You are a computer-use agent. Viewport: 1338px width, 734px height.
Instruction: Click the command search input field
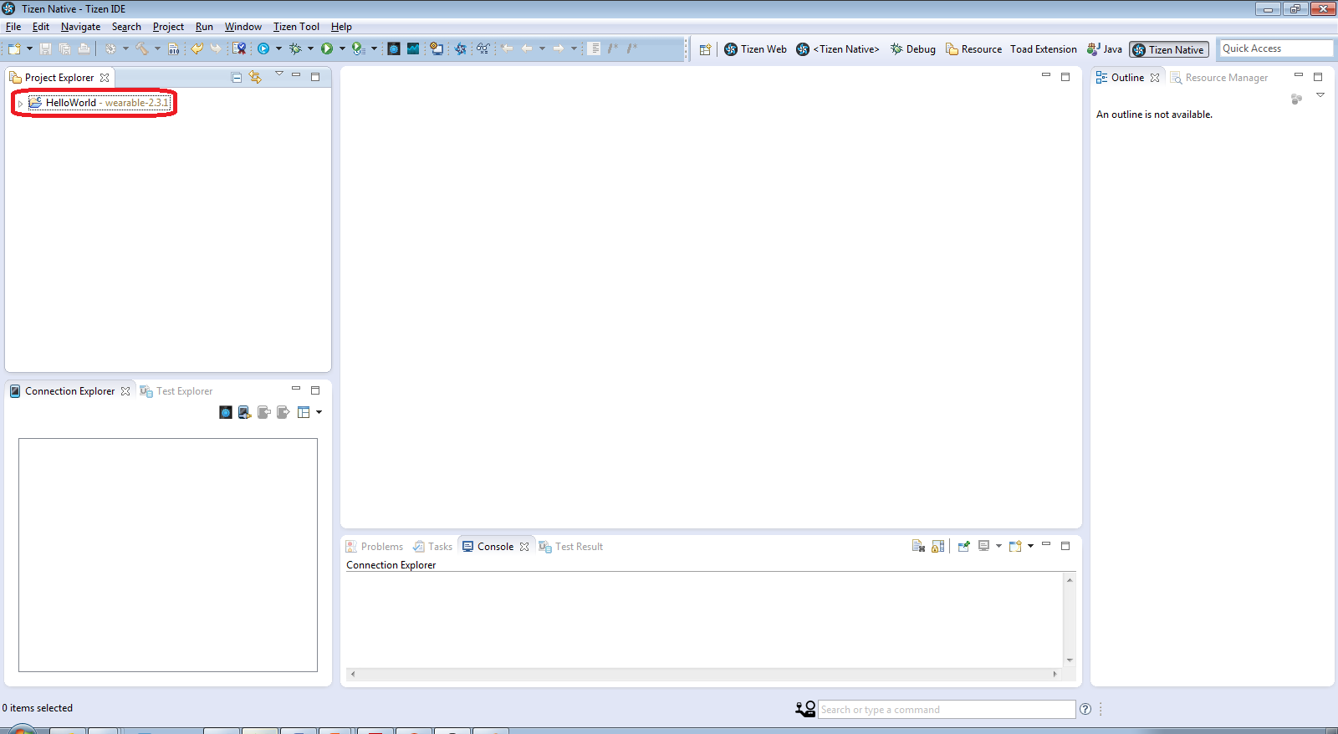946,710
